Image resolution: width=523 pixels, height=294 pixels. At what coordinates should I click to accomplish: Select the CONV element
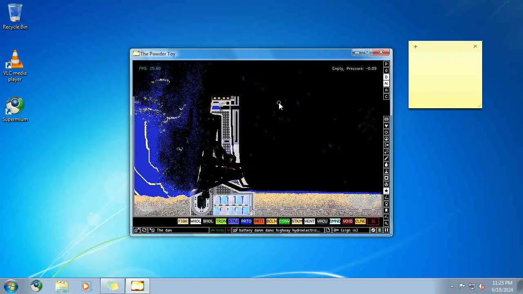(284, 221)
